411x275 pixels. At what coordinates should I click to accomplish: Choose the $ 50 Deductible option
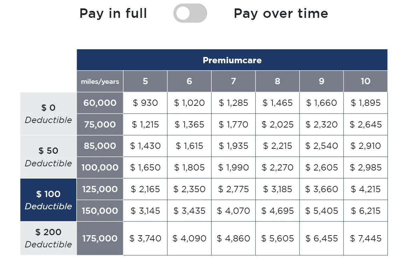pyautogui.click(x=48, y=157)
